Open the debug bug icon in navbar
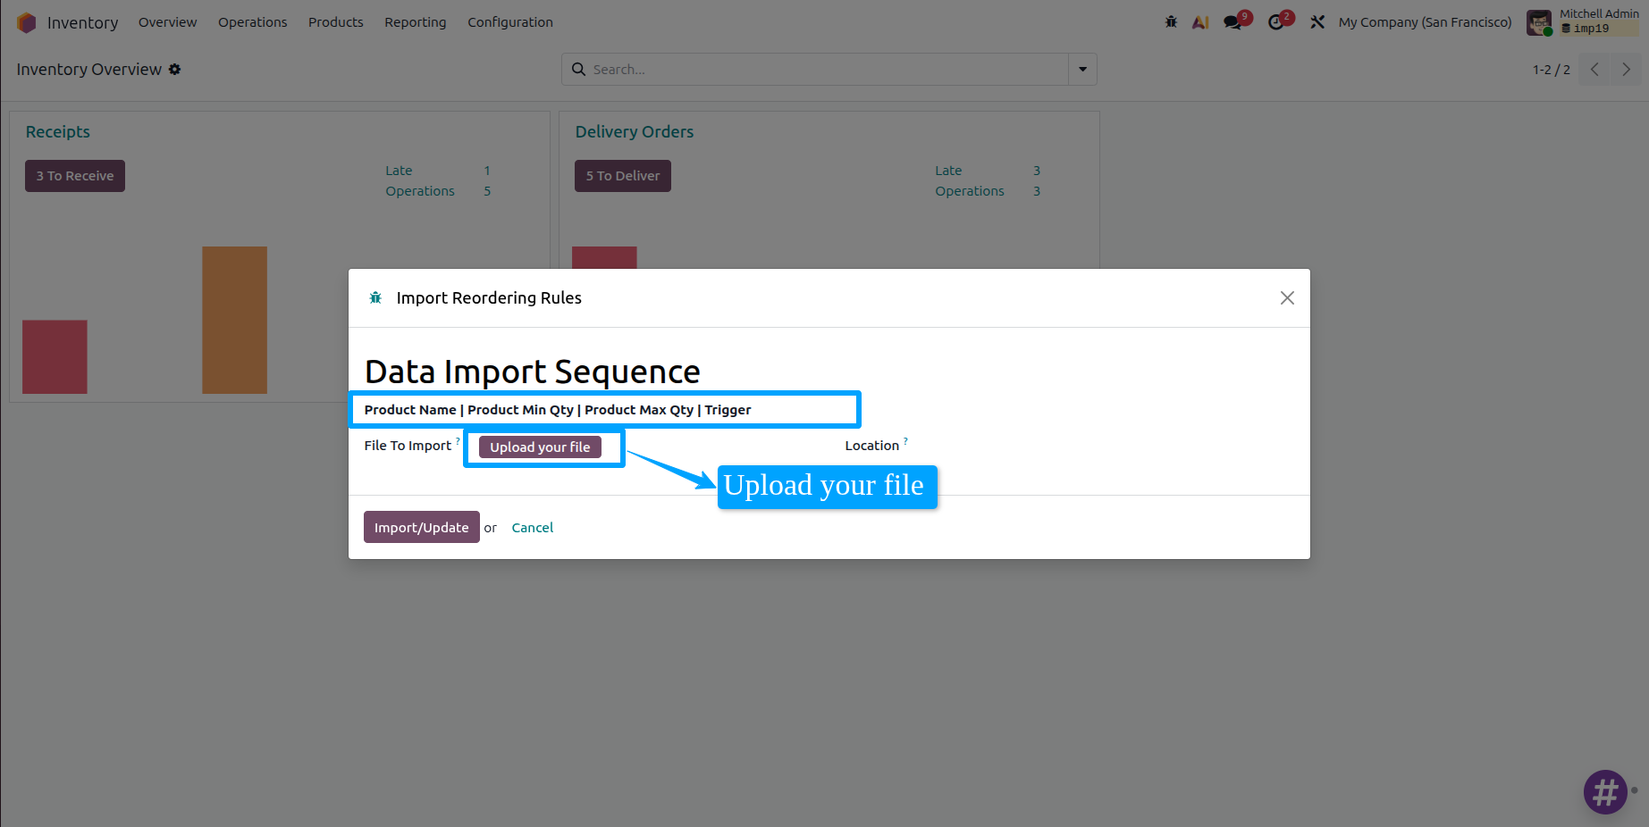1649x827 pixels. pyautogui.click(x=1171, y=22)
